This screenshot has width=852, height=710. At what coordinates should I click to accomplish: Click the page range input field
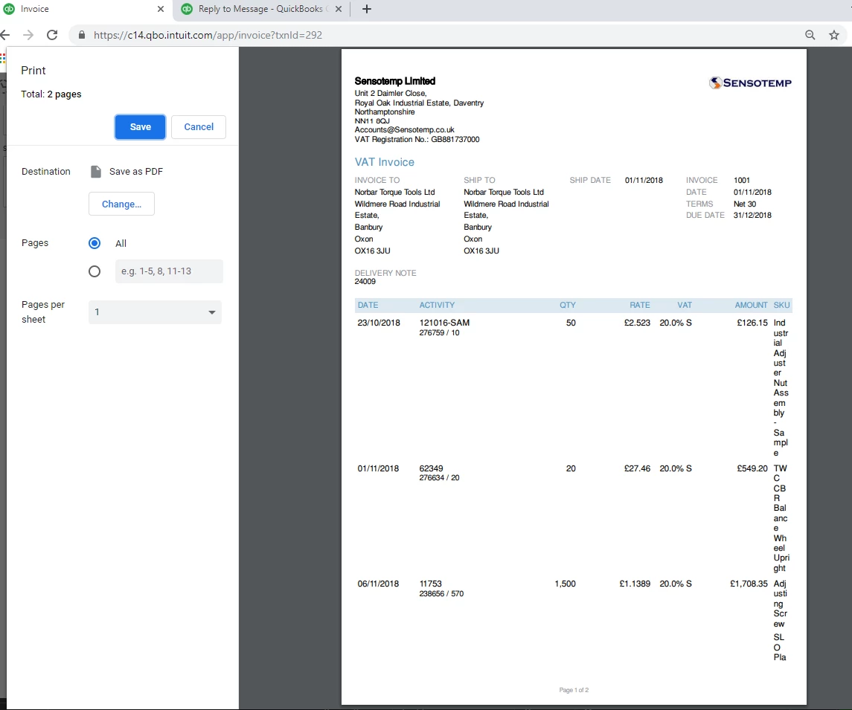[x=169, y=271]
